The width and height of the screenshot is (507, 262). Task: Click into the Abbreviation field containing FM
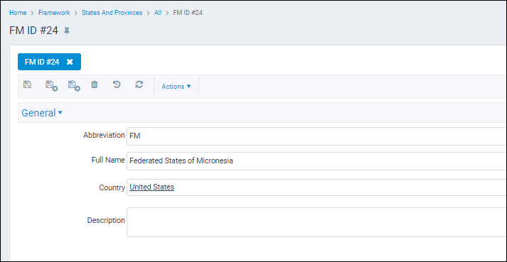tap(316, 136)
